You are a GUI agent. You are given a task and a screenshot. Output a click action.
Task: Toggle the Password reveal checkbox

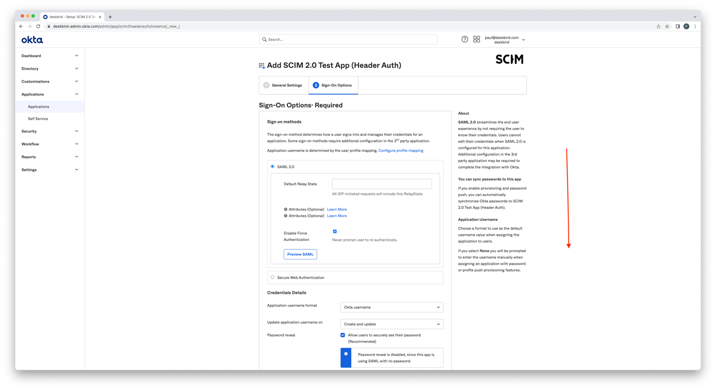[x=343, y=335]
